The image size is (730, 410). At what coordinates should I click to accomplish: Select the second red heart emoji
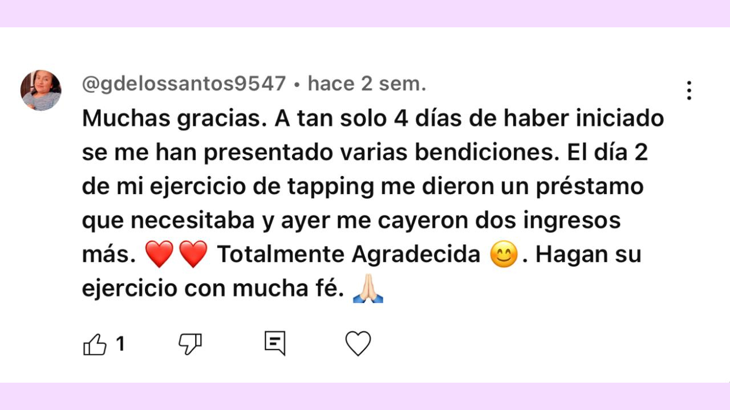point(193,255)
